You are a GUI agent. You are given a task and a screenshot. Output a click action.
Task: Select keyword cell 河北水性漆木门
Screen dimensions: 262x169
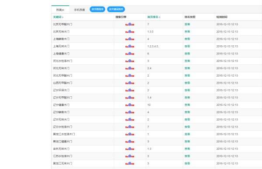coord(62,61)
